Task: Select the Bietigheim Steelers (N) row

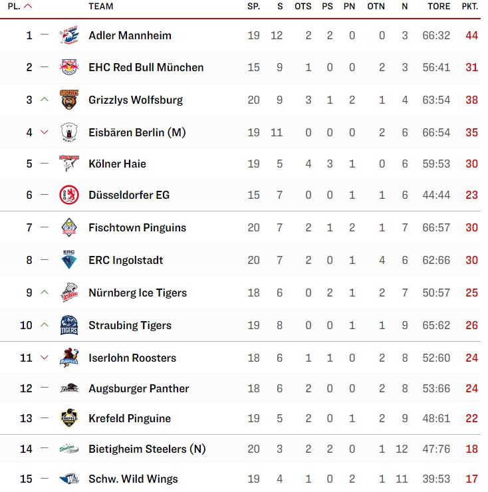Action: pos(240,449)
